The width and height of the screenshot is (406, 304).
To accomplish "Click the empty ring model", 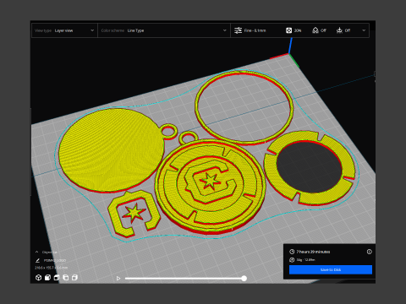I will click(x=244, y=107).
